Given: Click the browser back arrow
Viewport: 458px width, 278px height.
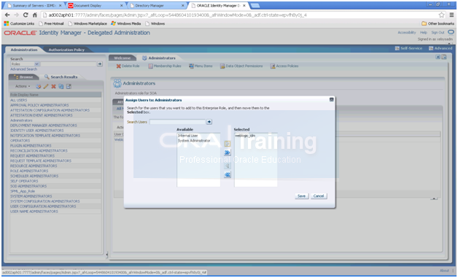Looking at the screenshot, I should [x=7, y=15].
